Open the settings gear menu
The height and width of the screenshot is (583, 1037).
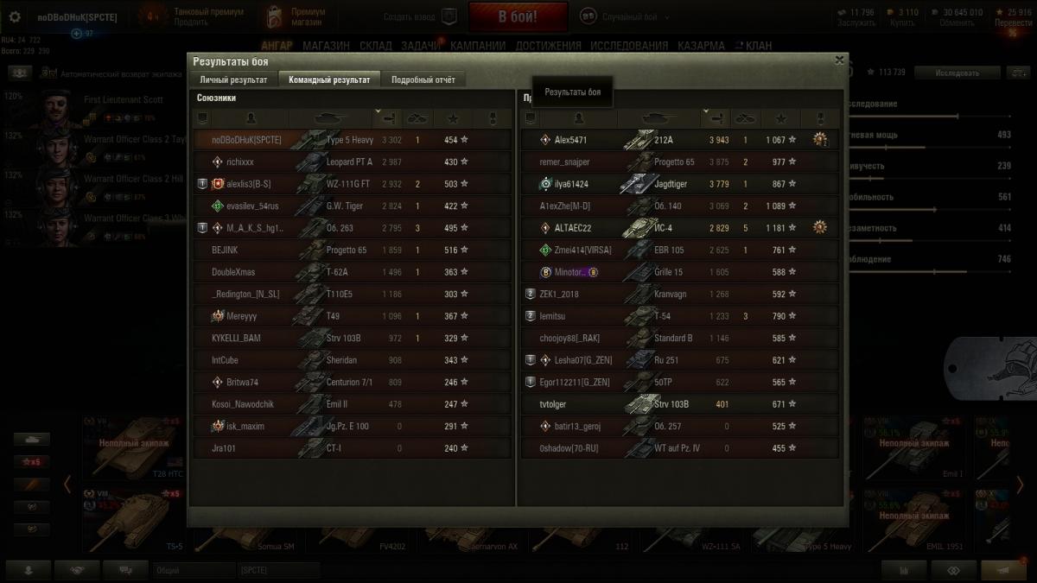click(x=14, y=16)
